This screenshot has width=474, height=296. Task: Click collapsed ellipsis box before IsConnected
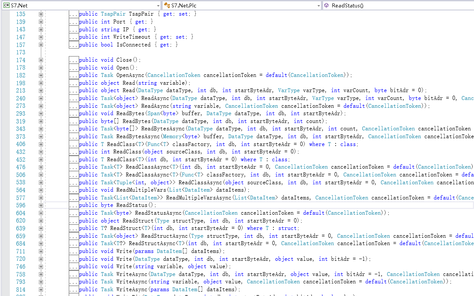point(74,45)
